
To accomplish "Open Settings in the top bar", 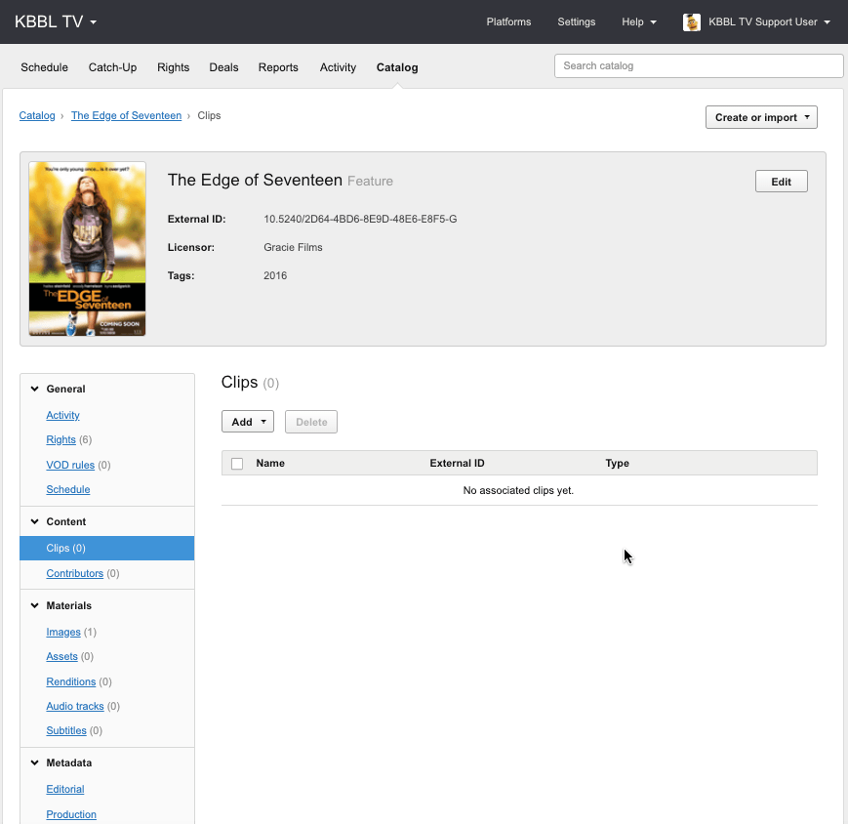I will click(577, 22).
